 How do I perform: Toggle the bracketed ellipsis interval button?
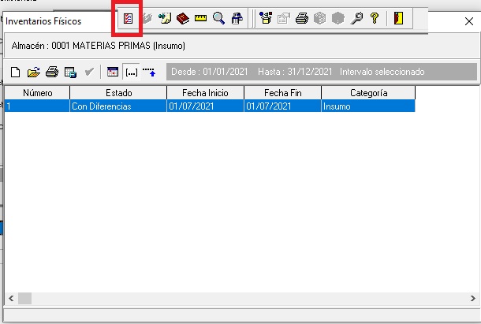[132, 72]
